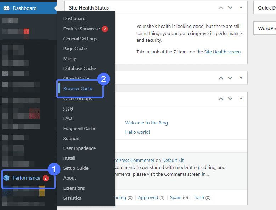Click the Dashboard gauge icon in sidebar
The height and width of the screenshot is (210, 276).
pos(6,8)
